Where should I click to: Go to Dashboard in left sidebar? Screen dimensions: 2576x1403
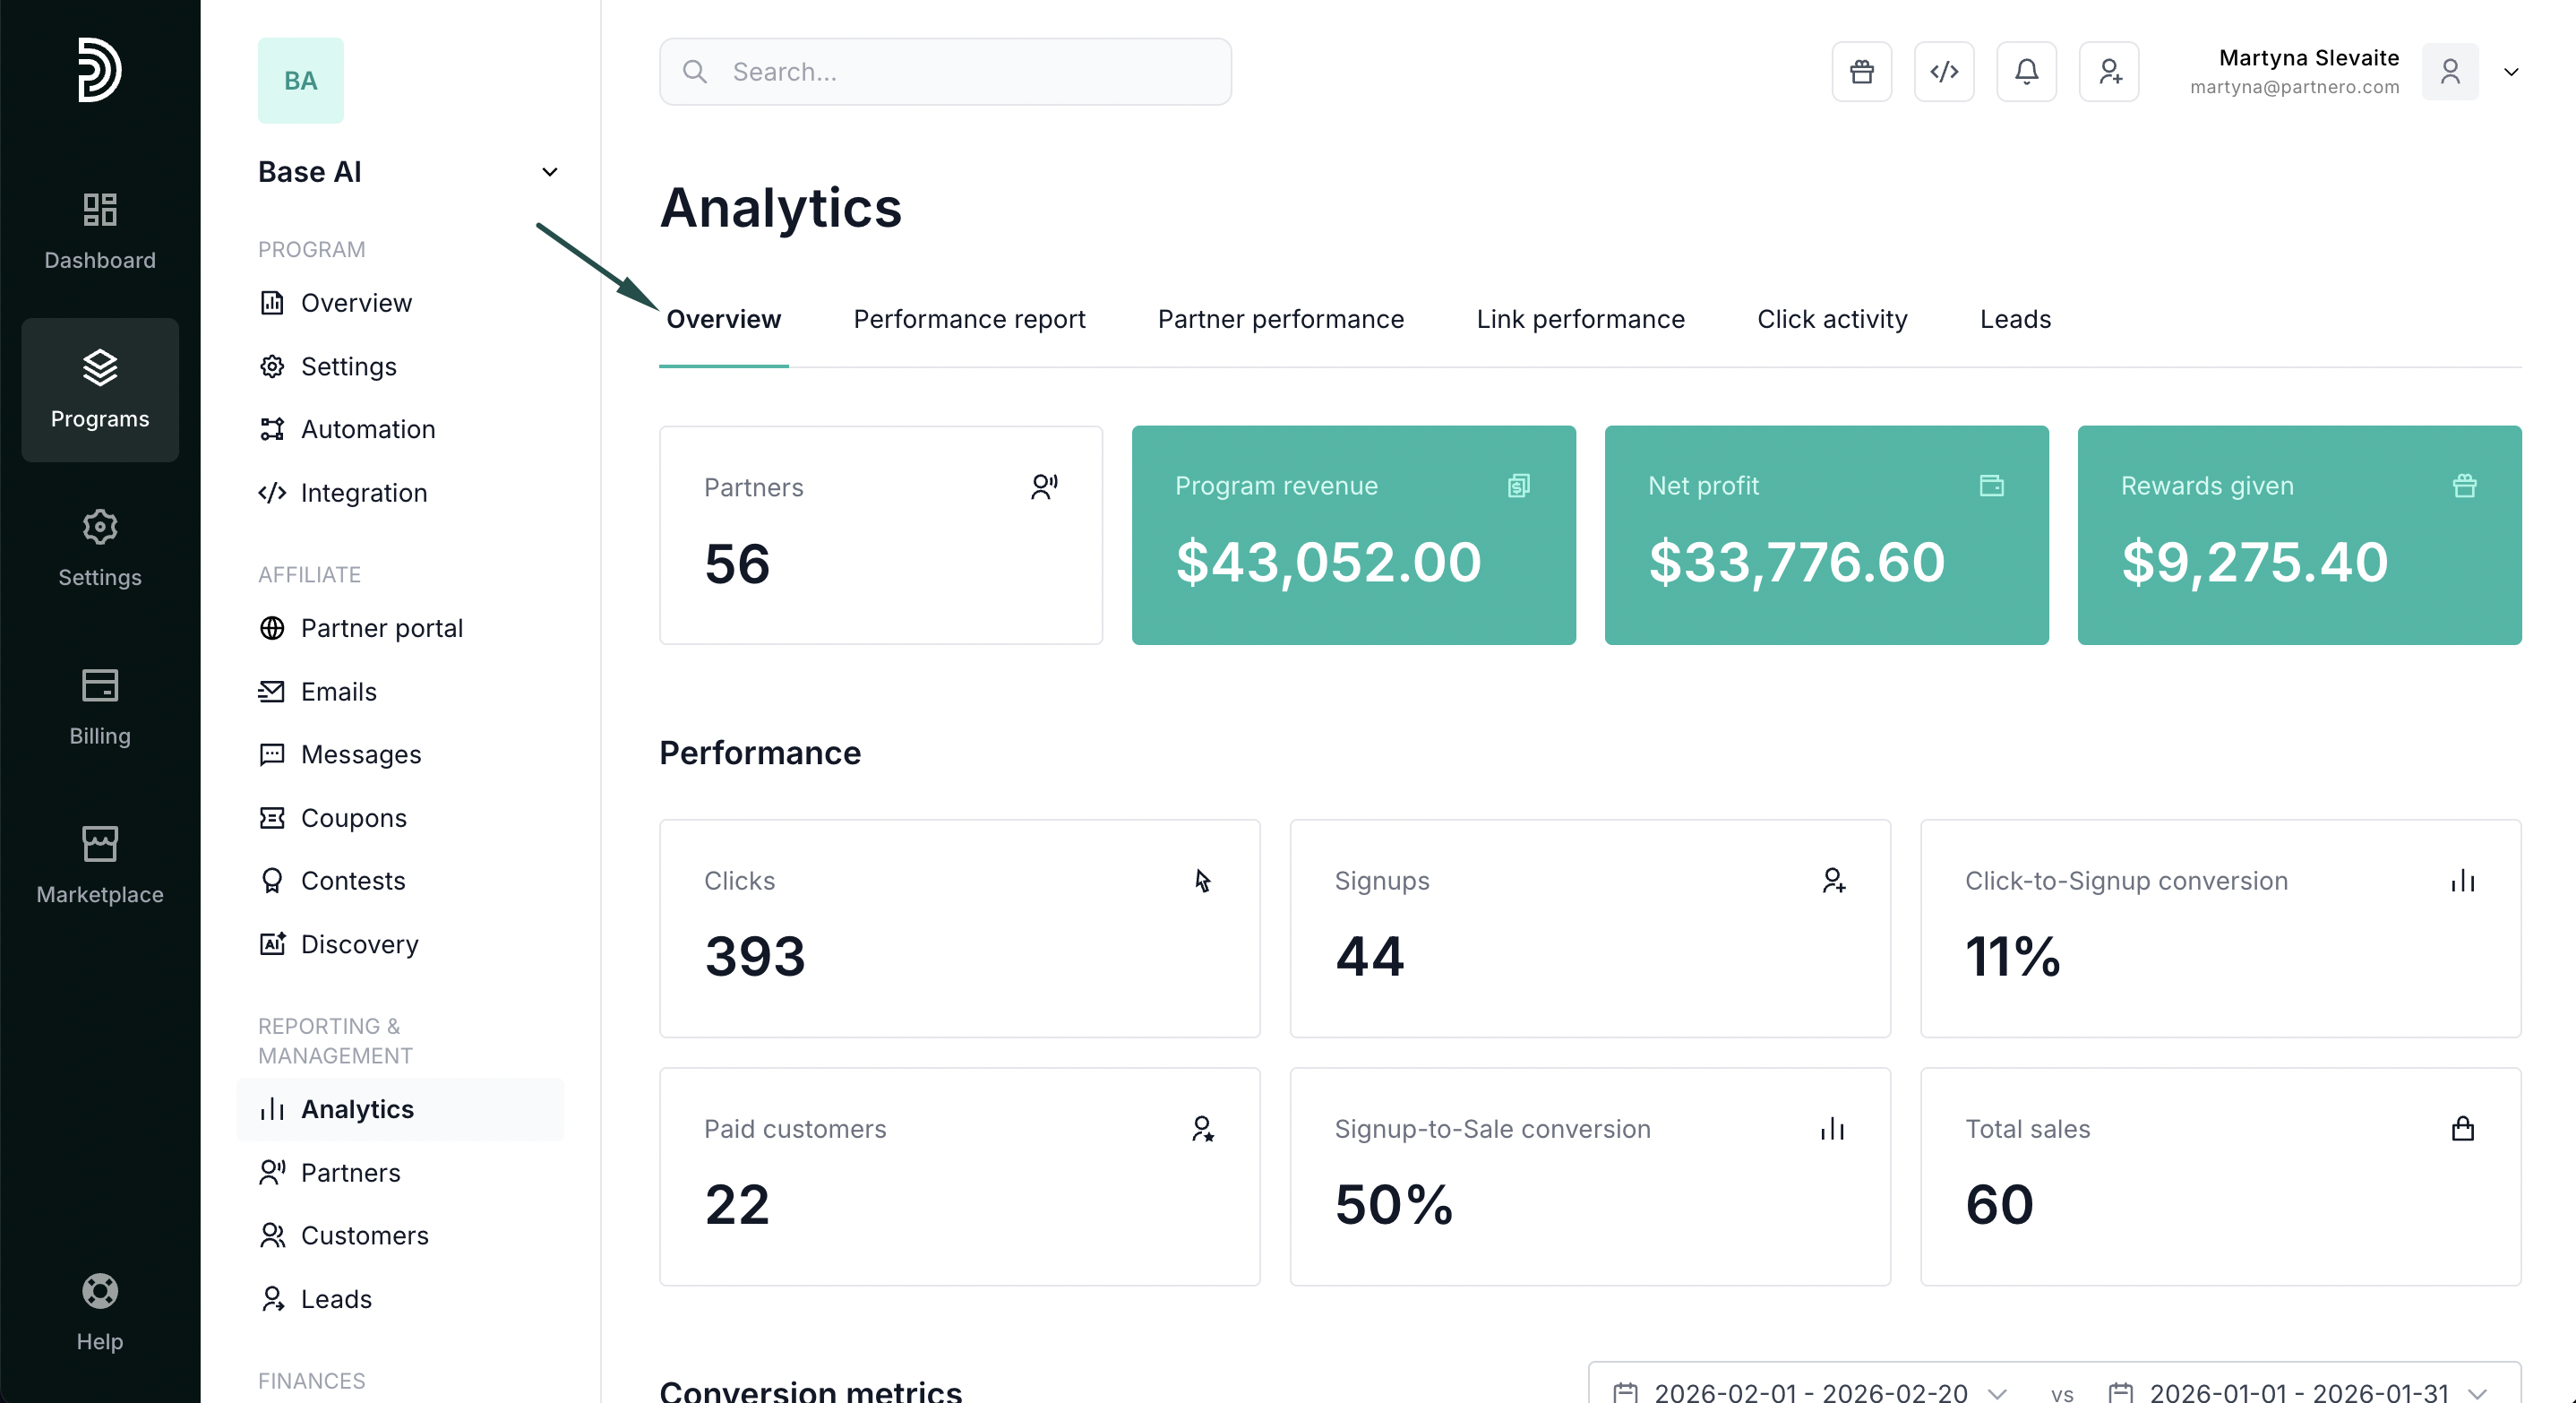pyautogui.click(x=100, y=231)
